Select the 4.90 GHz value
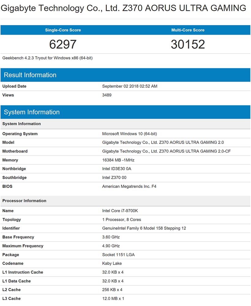Image resolution: width=251 pixels, height=306 pixels. click(x=111, y=246)
